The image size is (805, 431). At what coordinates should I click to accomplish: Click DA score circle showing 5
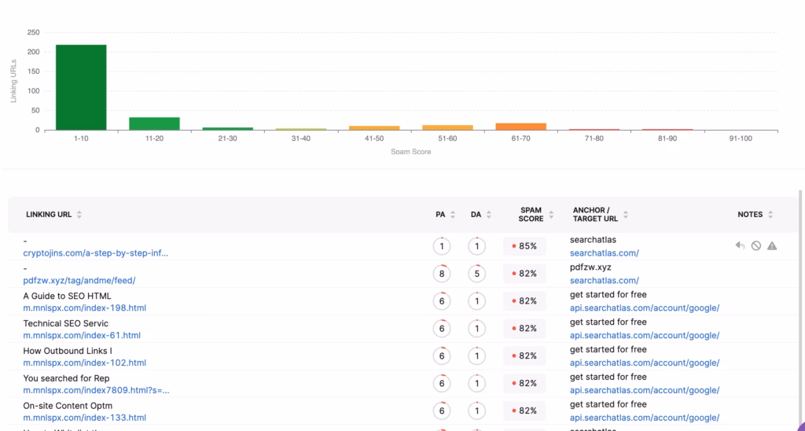tap(476, 274)
